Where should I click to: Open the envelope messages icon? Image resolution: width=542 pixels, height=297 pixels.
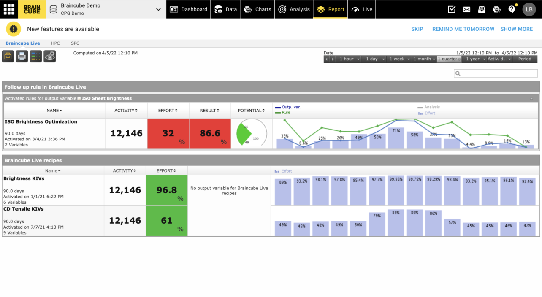[466, 9]
